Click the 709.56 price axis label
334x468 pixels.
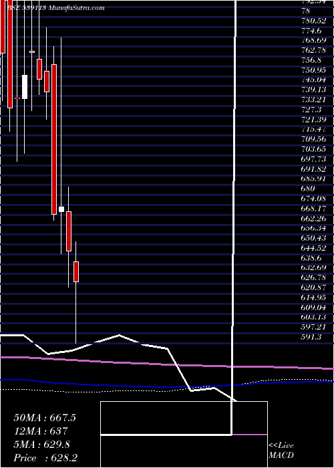coord(313,139)
